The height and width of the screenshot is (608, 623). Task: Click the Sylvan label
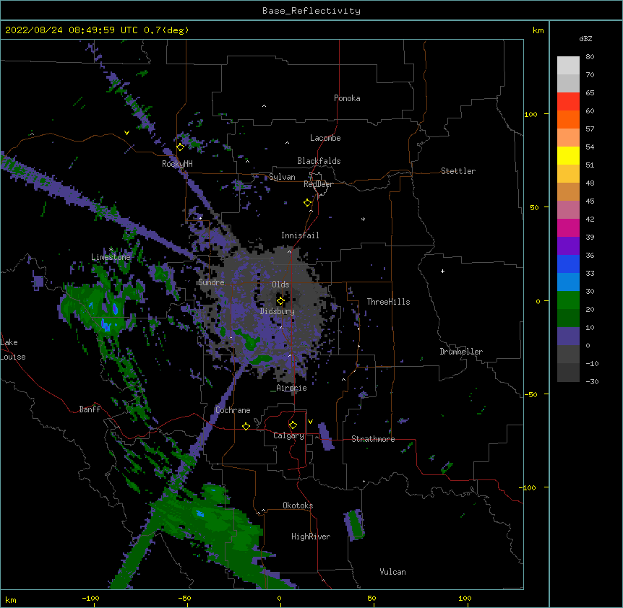282,177
